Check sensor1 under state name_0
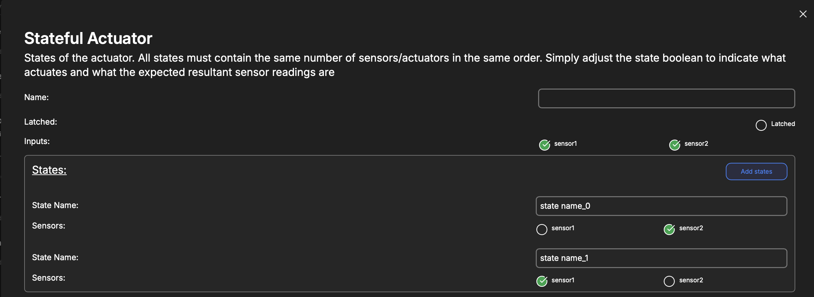Image resolution: width=814 pixels, height=297 pixels. [x=542, y=229]
